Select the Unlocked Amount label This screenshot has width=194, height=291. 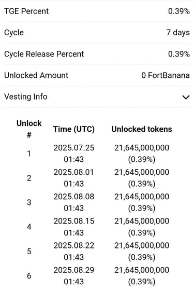tap(36, 75)
